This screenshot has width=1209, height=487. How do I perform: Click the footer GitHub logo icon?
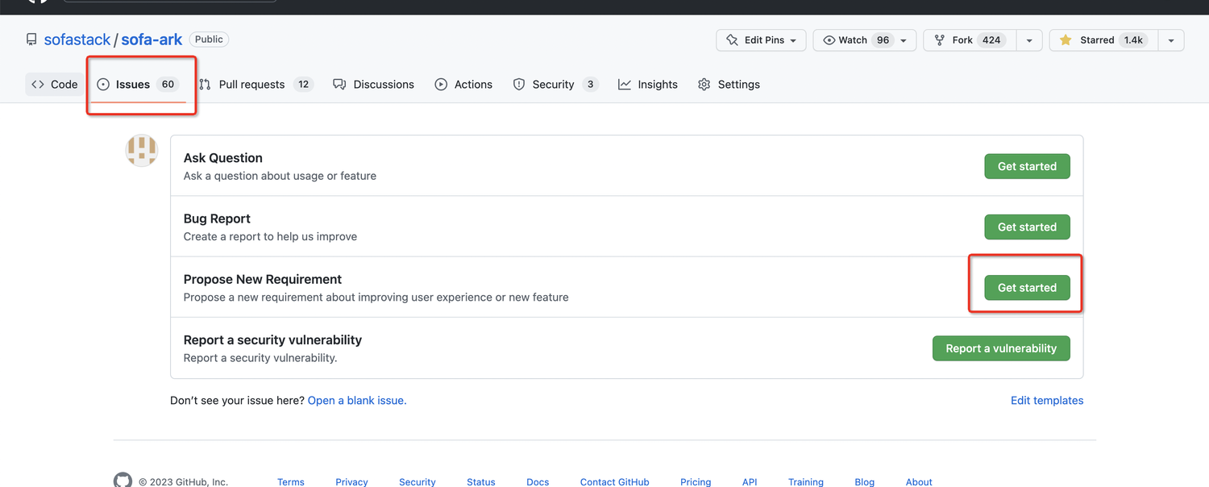123,481
